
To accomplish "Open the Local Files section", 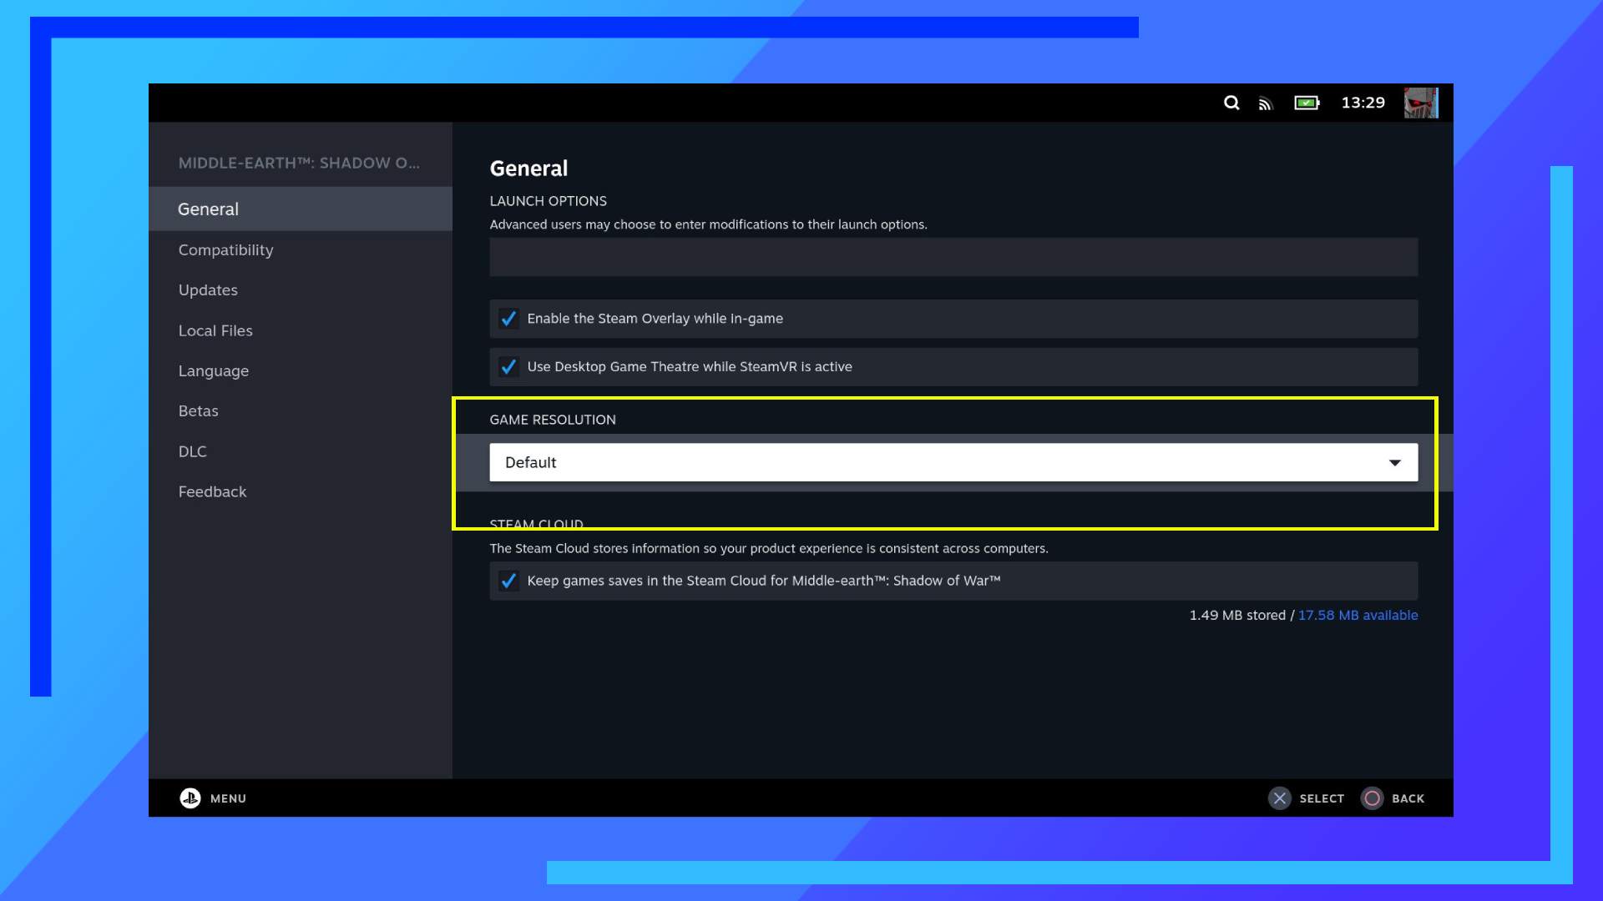I will [x=215, y=330].
